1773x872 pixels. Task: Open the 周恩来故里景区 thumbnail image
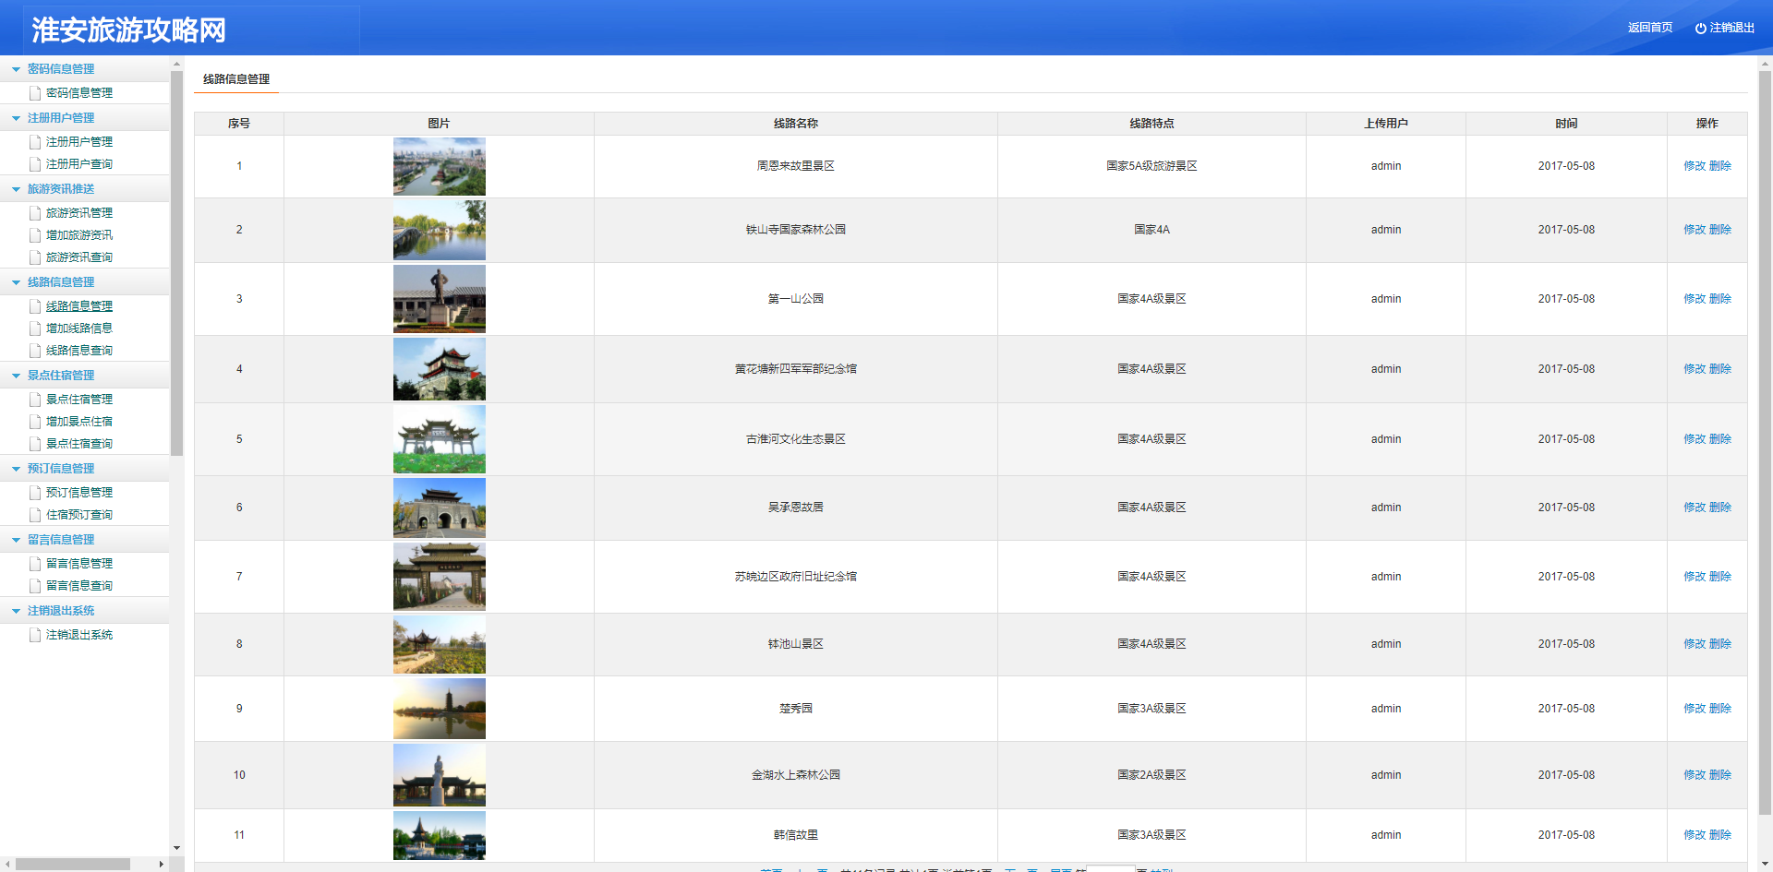click(440, 166)
